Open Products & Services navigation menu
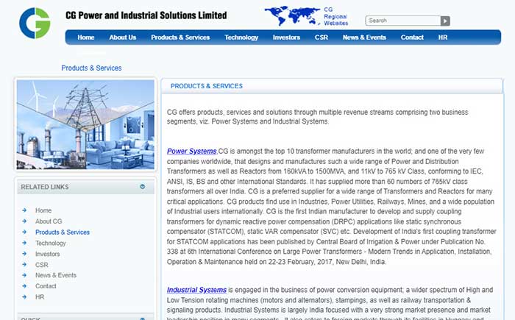 (x=180, y=38)
